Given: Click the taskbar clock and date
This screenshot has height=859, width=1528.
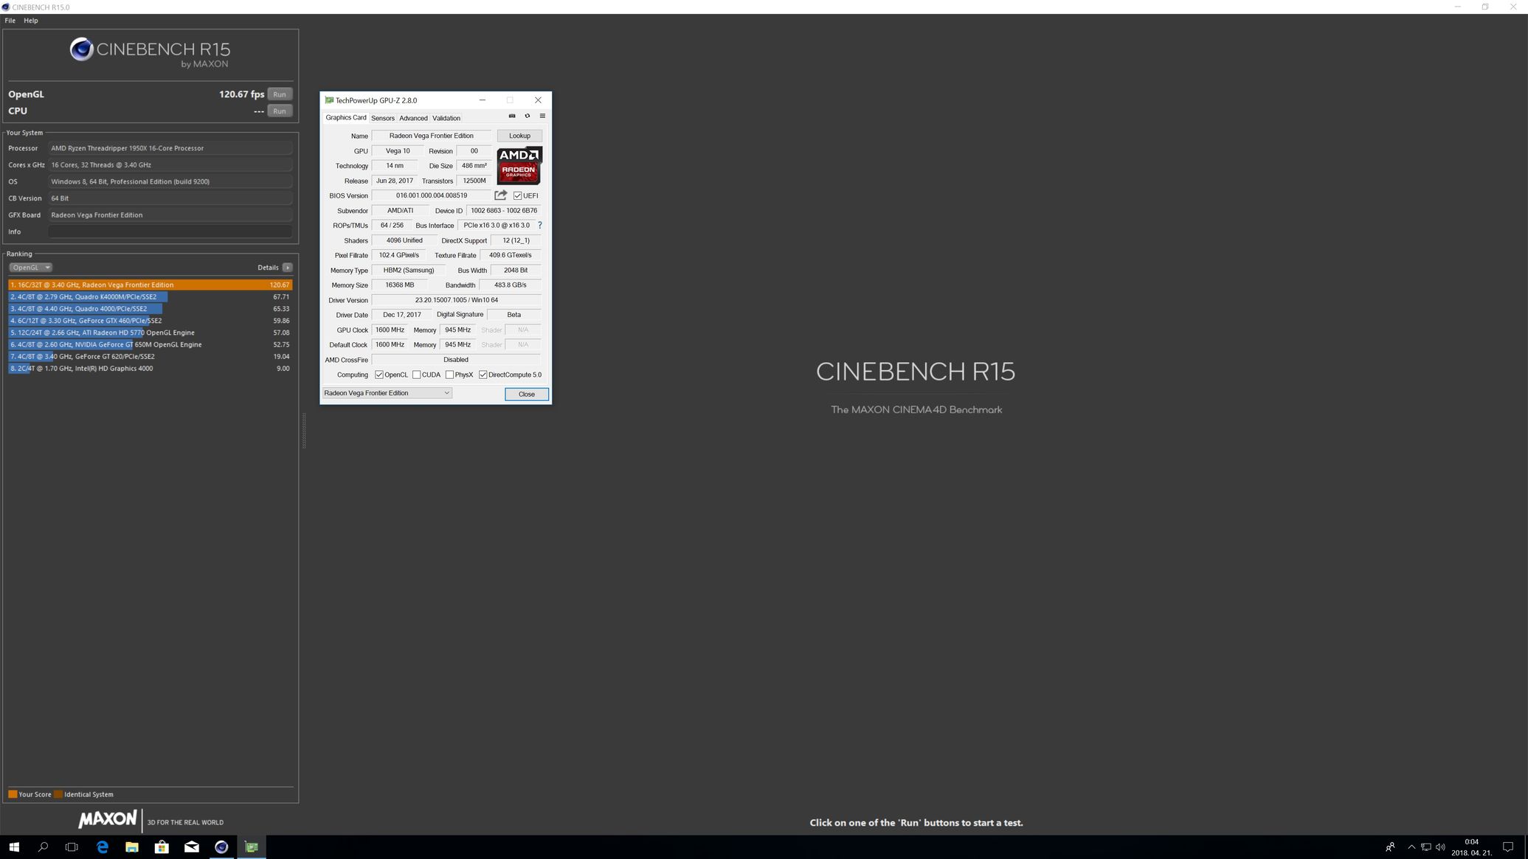Looking at the screenshot, I should click(1471, 847).
